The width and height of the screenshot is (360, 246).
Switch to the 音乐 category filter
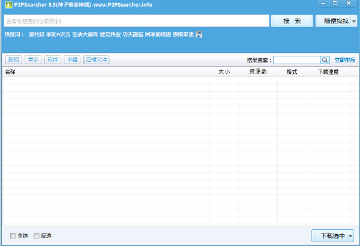pos(32,60)
